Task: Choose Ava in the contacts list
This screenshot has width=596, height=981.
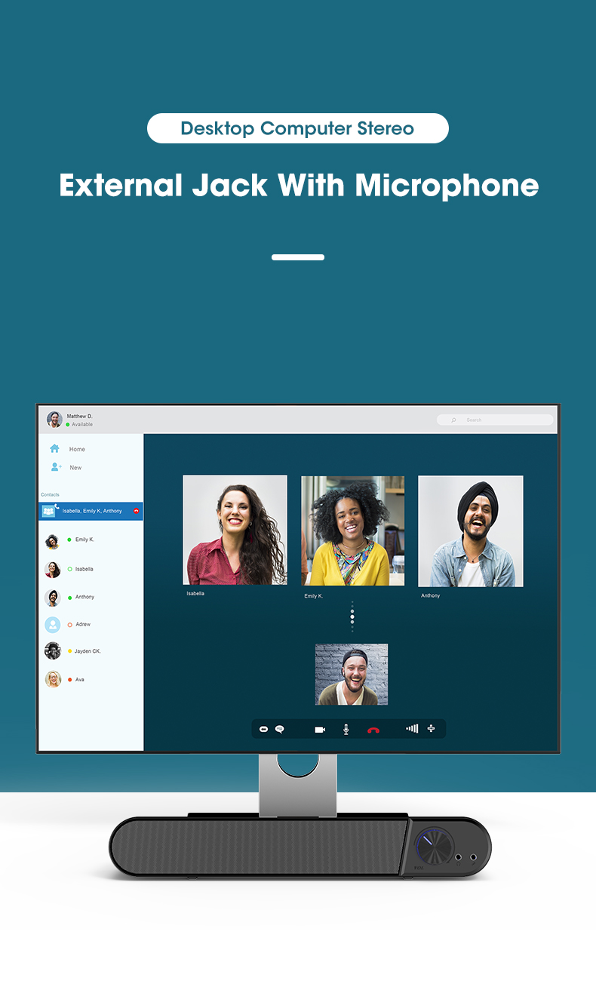Action: (x=79, y=680)
